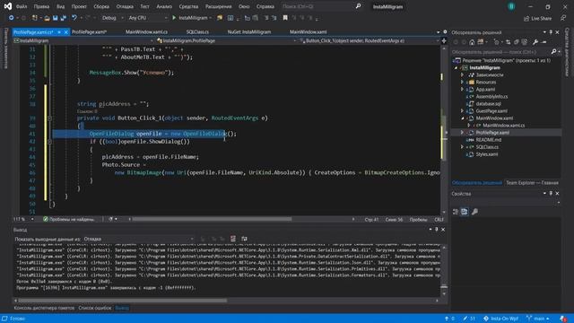This screenshot has width=574, height=323.
Task: Navigate backward using the toolbar arrow
Action: (x=11, y=18)
